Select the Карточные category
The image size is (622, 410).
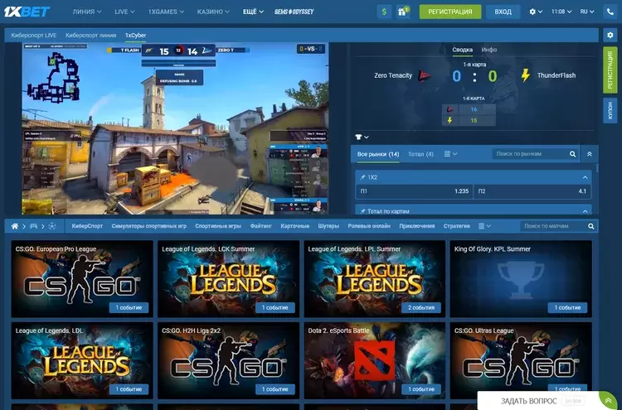point(294,226)
